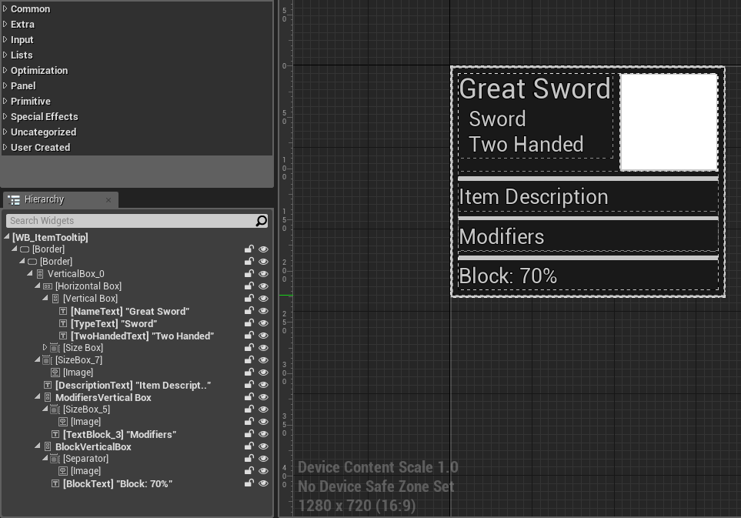Expand the Common palette category
The width and height of the screenshot is (741, 518).
point(5,8)
